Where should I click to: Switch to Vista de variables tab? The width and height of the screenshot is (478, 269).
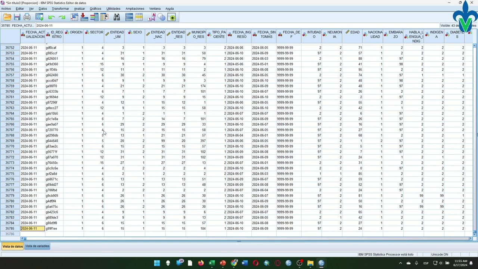pos(37,246)
